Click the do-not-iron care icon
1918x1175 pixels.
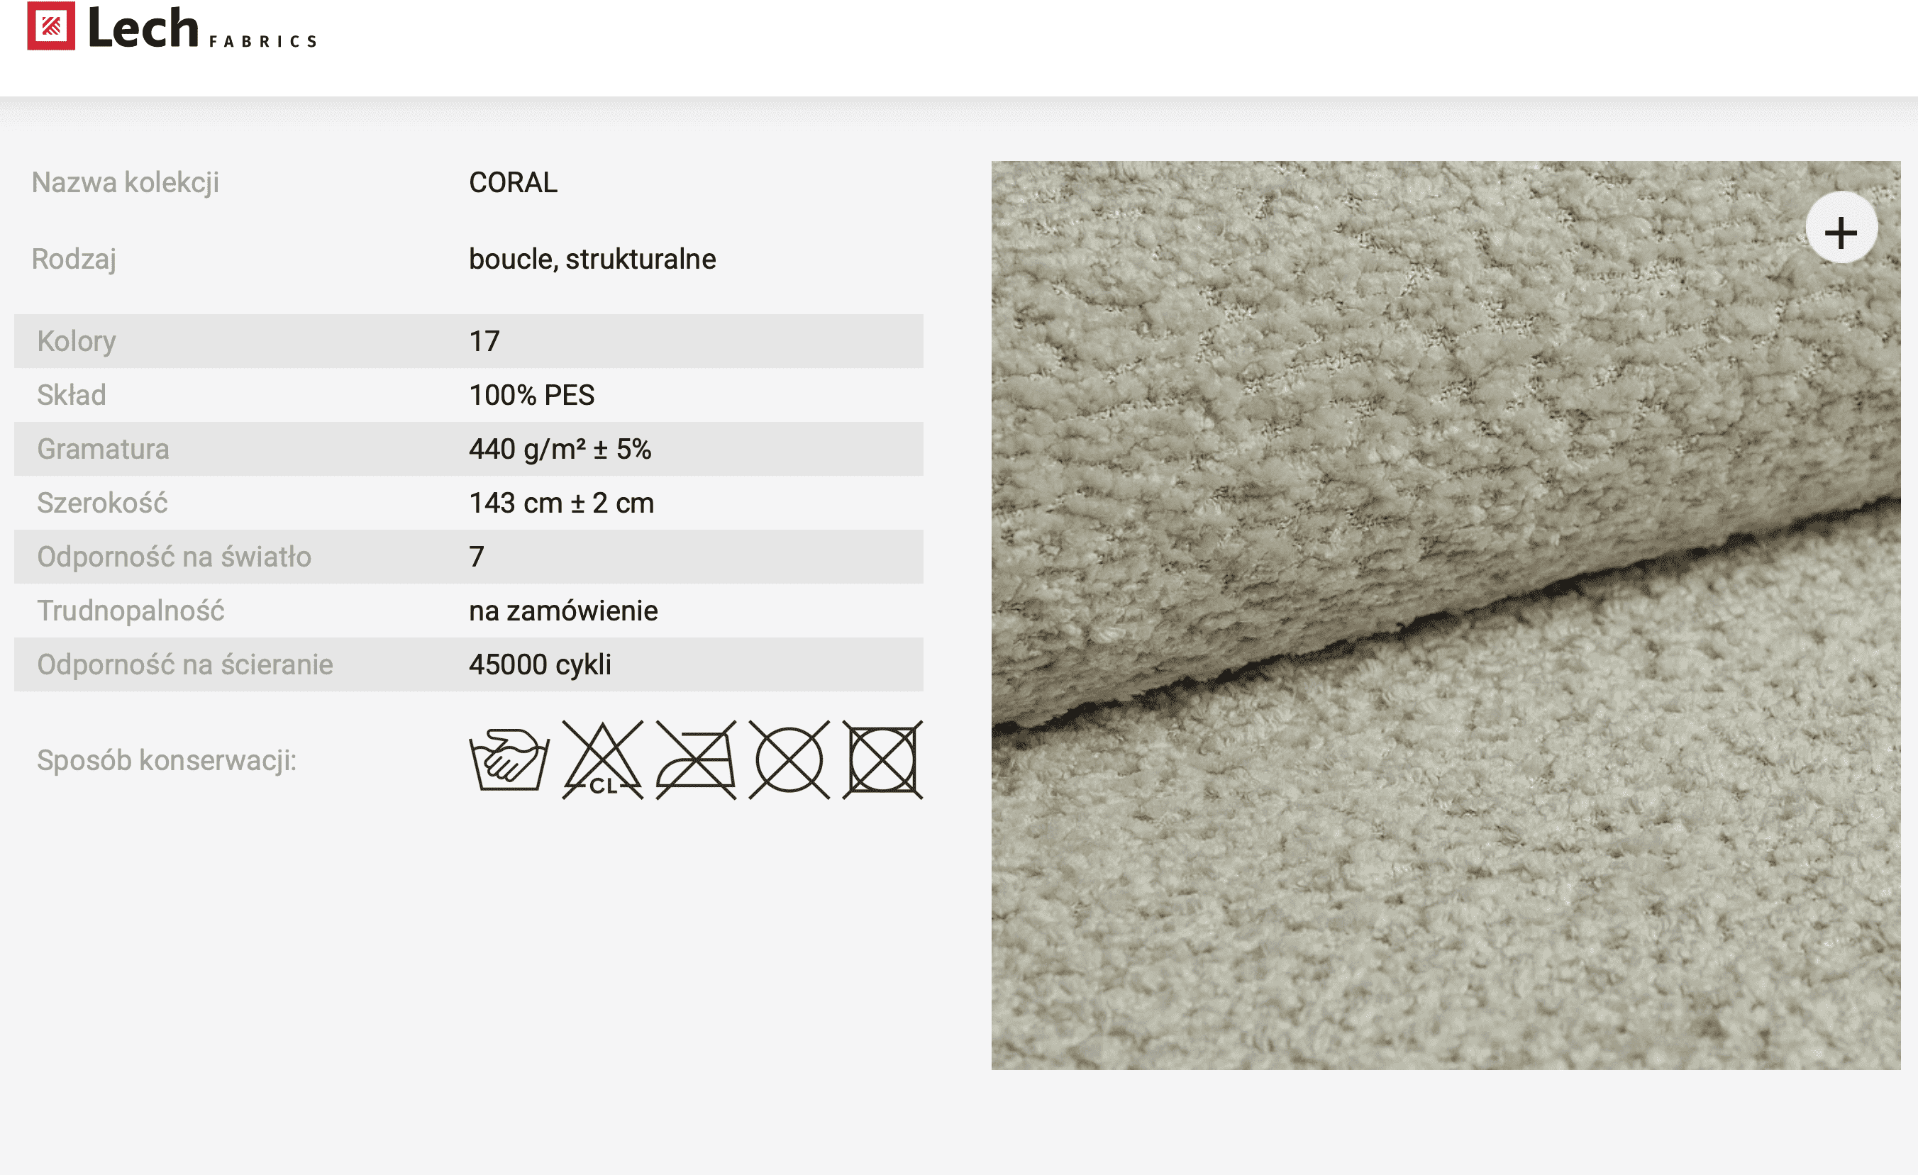pos(696,760)
